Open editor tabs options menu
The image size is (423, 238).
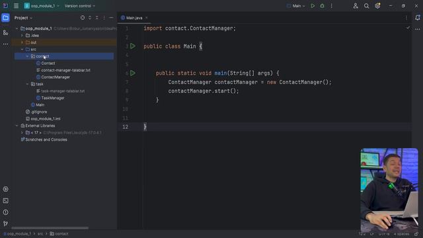pyautogui.click(x=406, y=18)
